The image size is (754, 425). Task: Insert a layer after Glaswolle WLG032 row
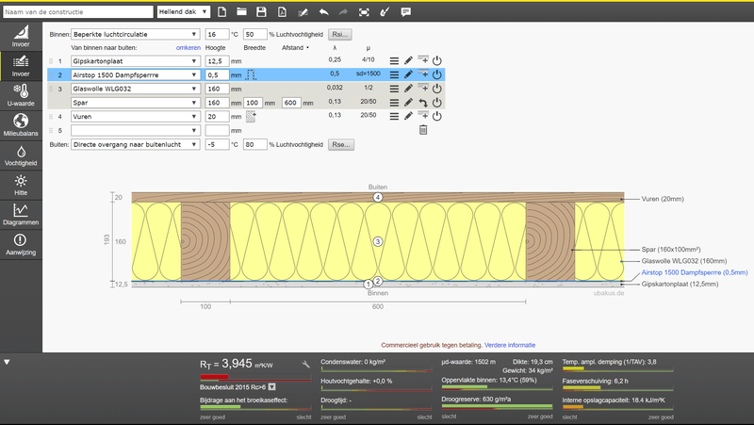(422, 88)
